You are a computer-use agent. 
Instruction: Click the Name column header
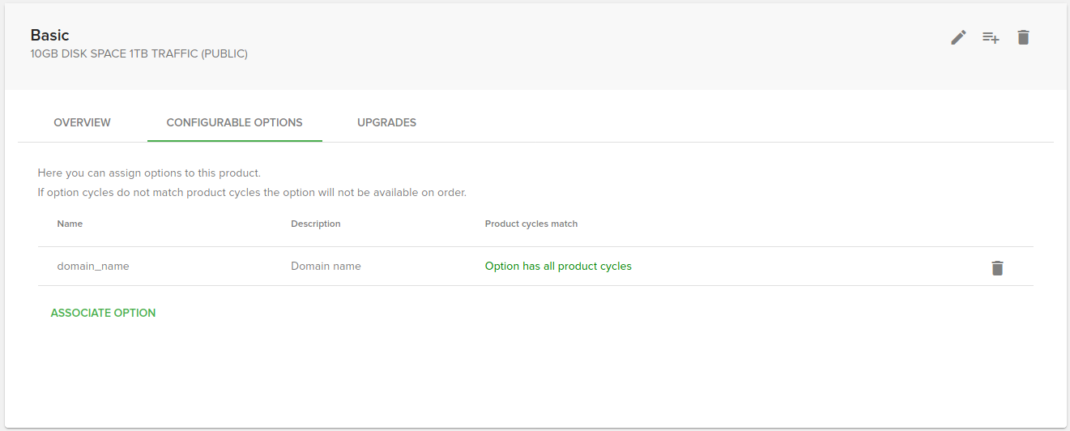coord(70,224)
